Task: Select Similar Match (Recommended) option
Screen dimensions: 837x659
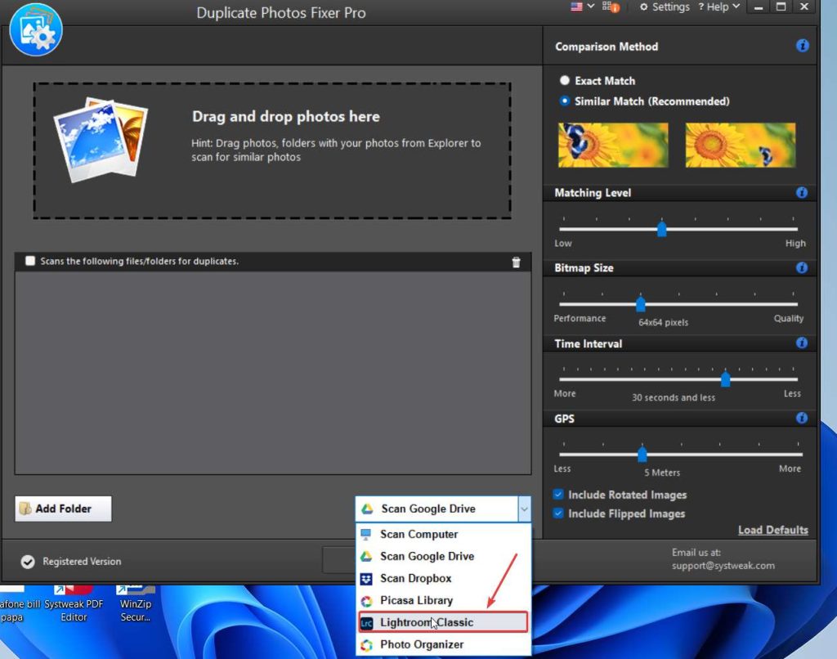Action: 564,101
